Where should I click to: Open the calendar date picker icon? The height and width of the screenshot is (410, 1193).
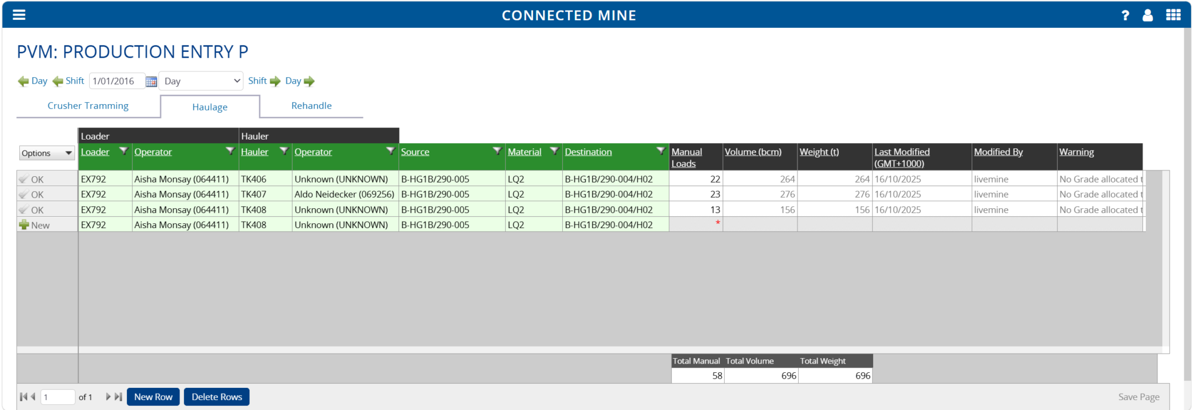(x=151, y=81)
